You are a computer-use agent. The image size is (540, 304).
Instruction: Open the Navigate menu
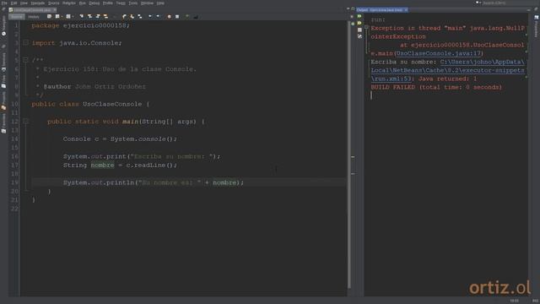tap(38, 3)
